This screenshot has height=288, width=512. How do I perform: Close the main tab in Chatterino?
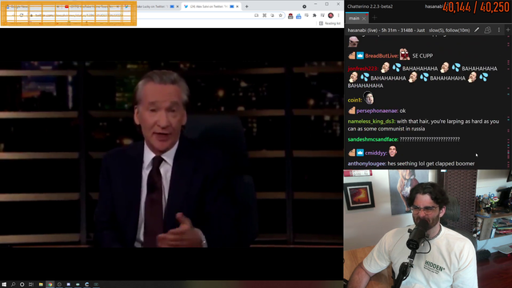pyautogui.click(x=364, y=18)
